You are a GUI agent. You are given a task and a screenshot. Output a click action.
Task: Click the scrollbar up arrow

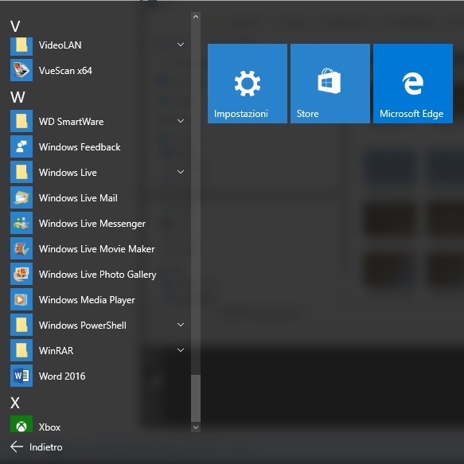(196, 17)
